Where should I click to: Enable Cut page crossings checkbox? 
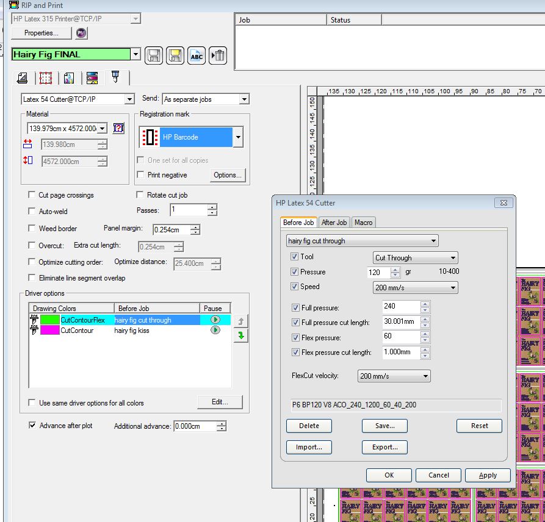32,195
